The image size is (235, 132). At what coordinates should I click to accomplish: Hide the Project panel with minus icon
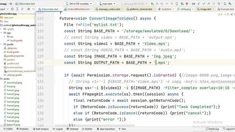coord(33,9)
